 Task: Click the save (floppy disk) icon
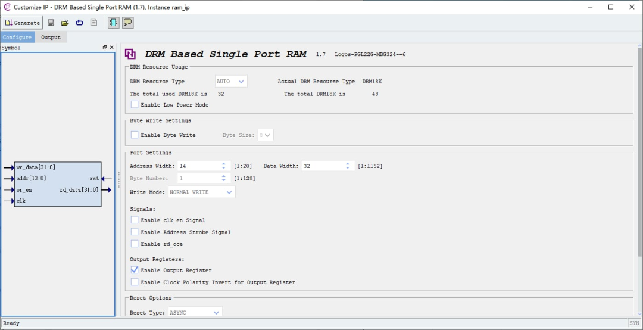tap(51, 23)
